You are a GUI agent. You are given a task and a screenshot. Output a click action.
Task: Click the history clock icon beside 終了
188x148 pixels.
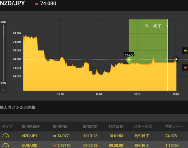146,26
